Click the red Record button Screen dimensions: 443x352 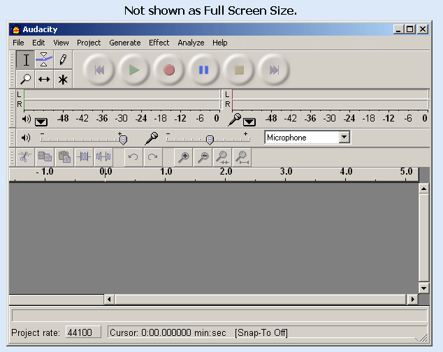pos(169,70)
